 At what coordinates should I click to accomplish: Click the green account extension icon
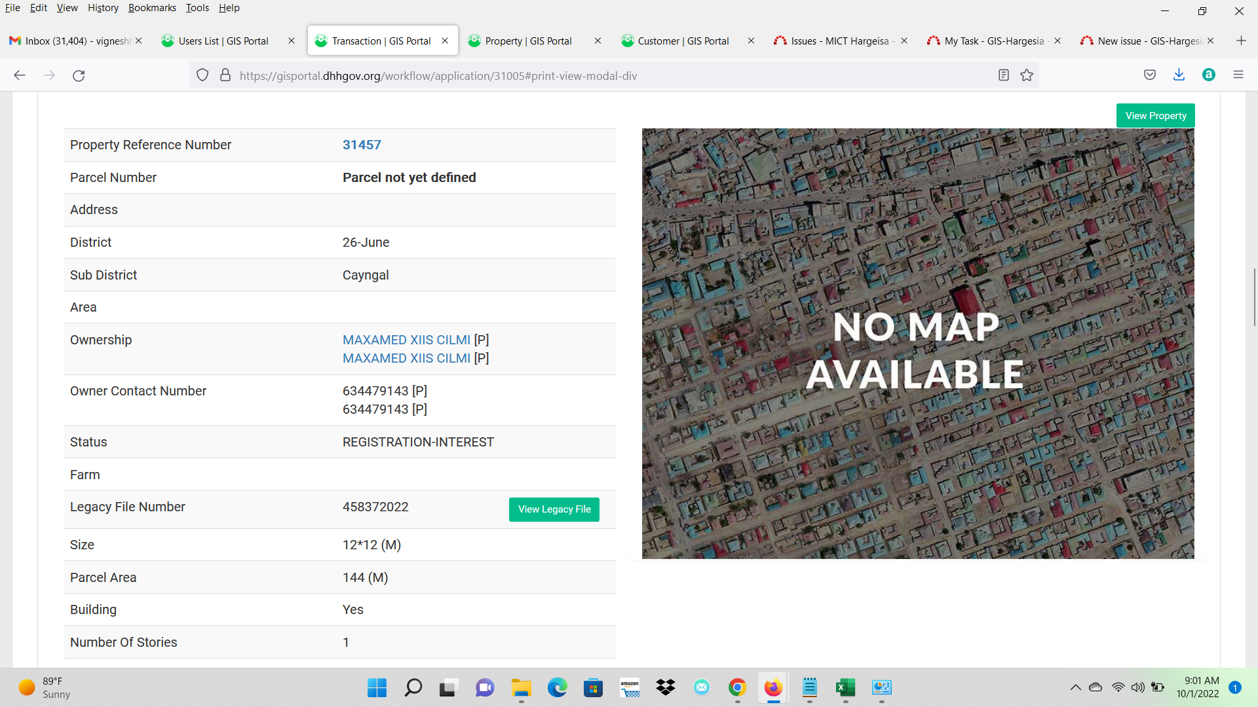coord(1209,75)
